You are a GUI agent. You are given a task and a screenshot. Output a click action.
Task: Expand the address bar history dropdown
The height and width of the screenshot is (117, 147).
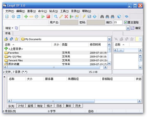[128, 28]
